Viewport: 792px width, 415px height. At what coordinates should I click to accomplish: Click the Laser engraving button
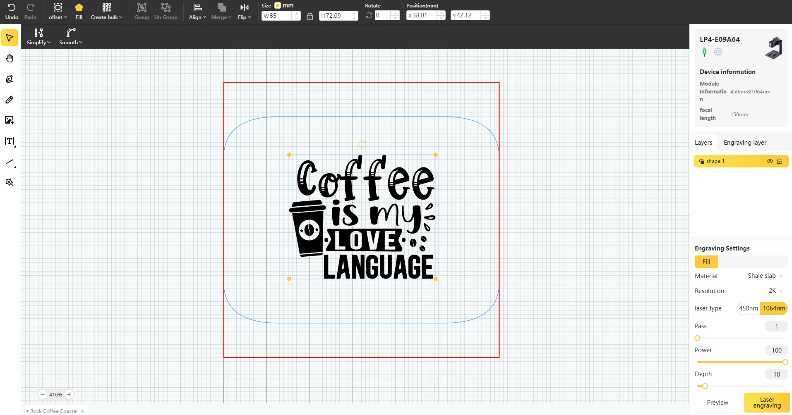[x=767, y=403]
